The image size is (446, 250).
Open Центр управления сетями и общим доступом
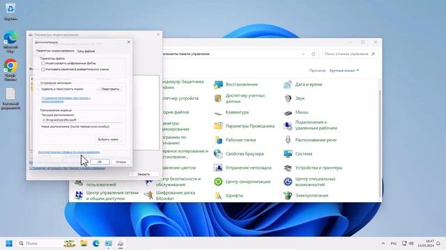click(x=107, y=196)
